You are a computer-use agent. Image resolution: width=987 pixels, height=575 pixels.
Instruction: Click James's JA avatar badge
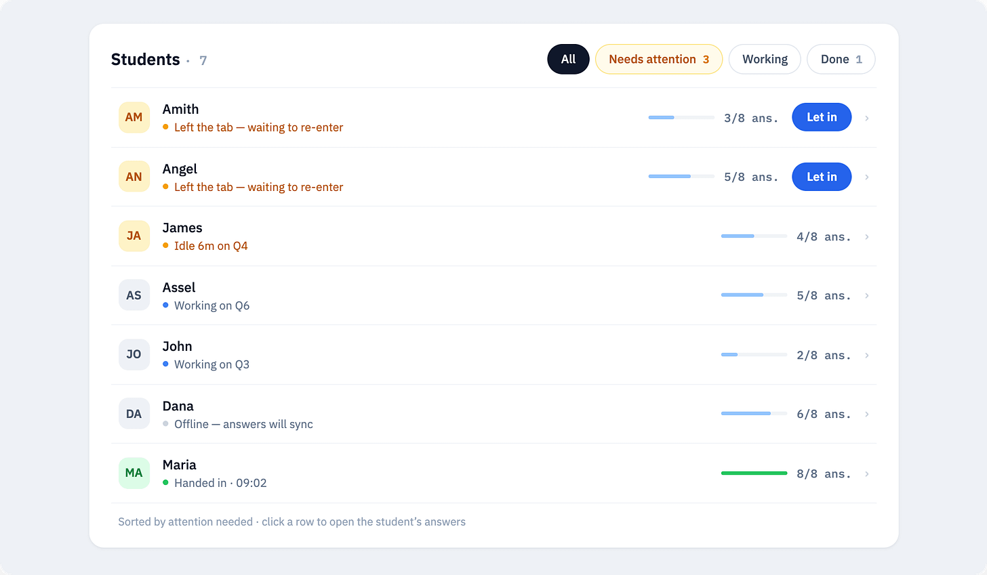click(x=134, y=236)
